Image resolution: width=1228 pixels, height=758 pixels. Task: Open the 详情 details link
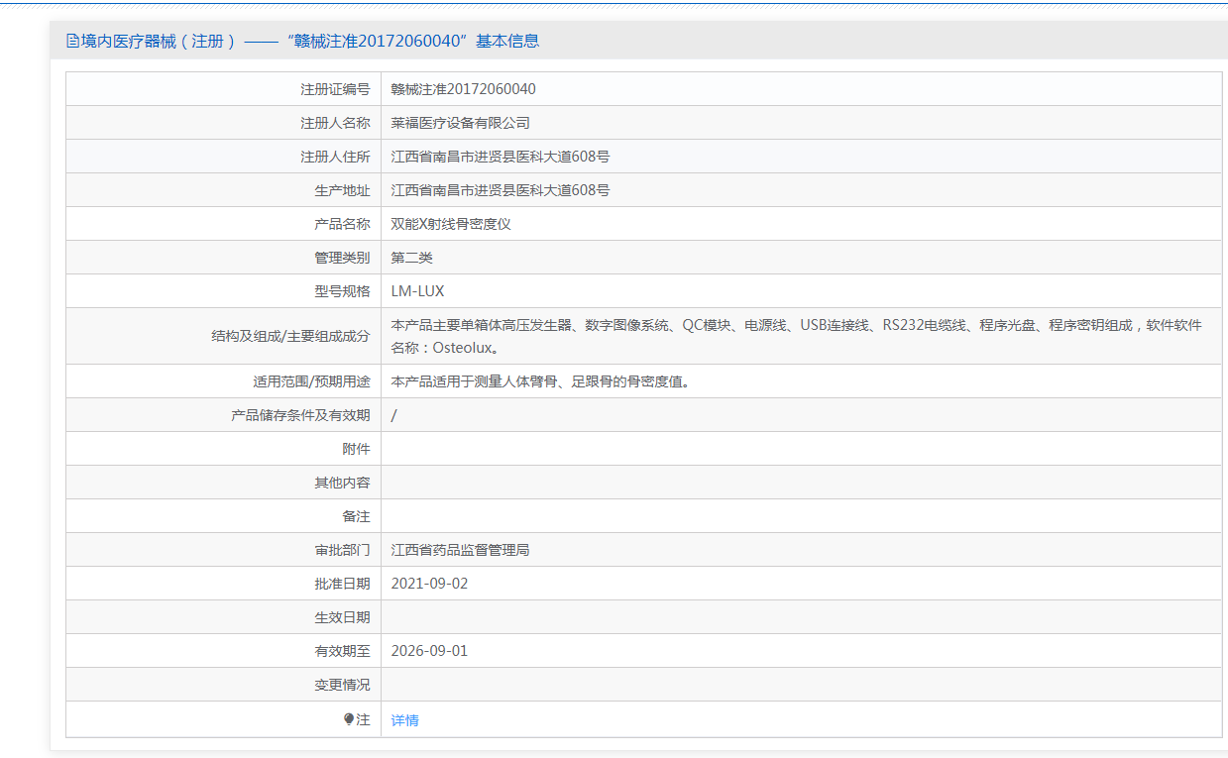point(405,720)
